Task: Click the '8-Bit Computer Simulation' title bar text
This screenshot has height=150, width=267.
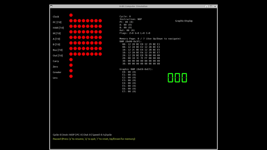Action: (x=133, y=6)
